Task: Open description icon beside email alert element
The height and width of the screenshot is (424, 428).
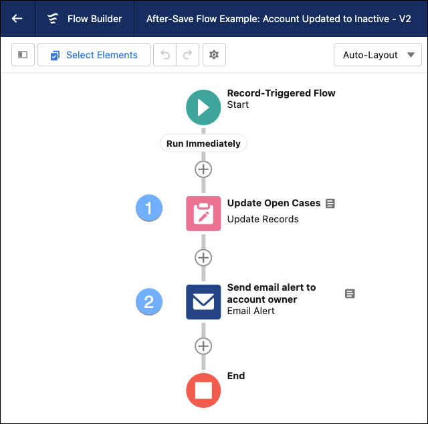Action: (350, 293)
